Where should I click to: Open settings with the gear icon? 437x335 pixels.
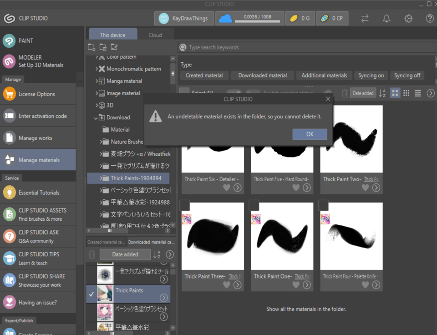coord(408,18)
